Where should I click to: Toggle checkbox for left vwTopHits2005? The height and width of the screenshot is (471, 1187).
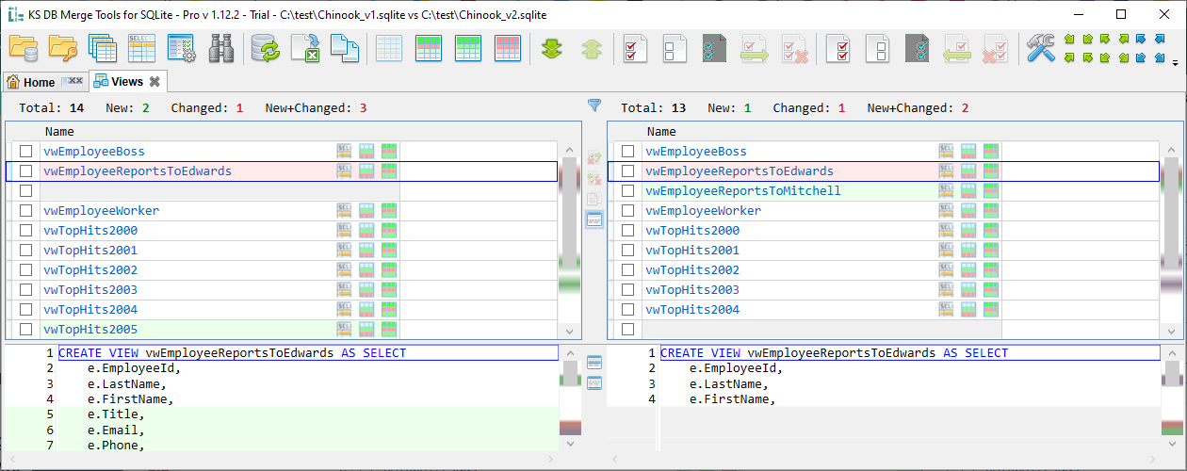tap(25, 330)
